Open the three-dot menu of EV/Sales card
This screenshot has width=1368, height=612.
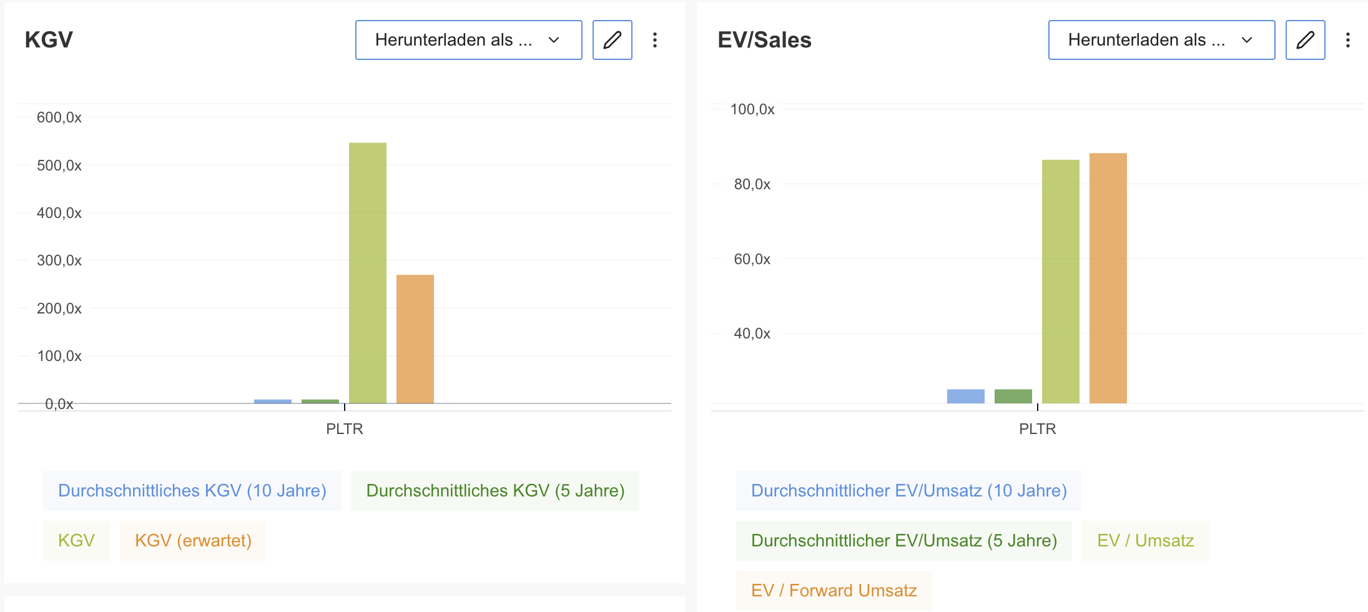point(1348,40)
